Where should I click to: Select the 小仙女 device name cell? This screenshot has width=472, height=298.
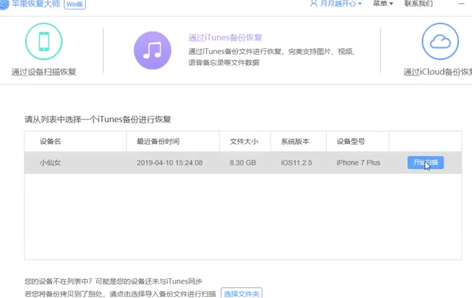pyautogui.click(x=51, y=162)
